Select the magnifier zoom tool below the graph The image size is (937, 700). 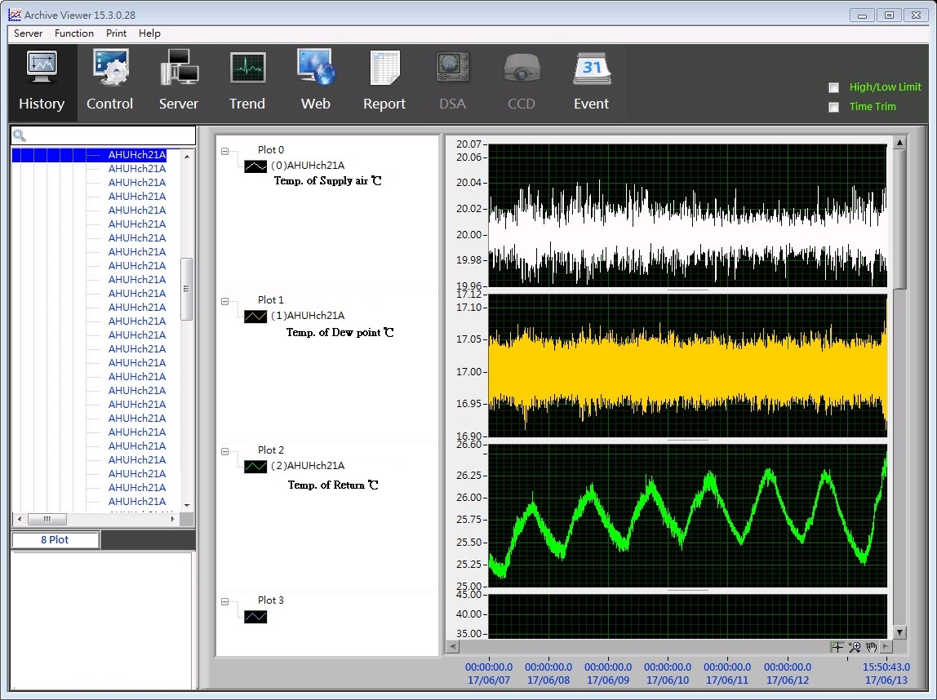[855, 647]
